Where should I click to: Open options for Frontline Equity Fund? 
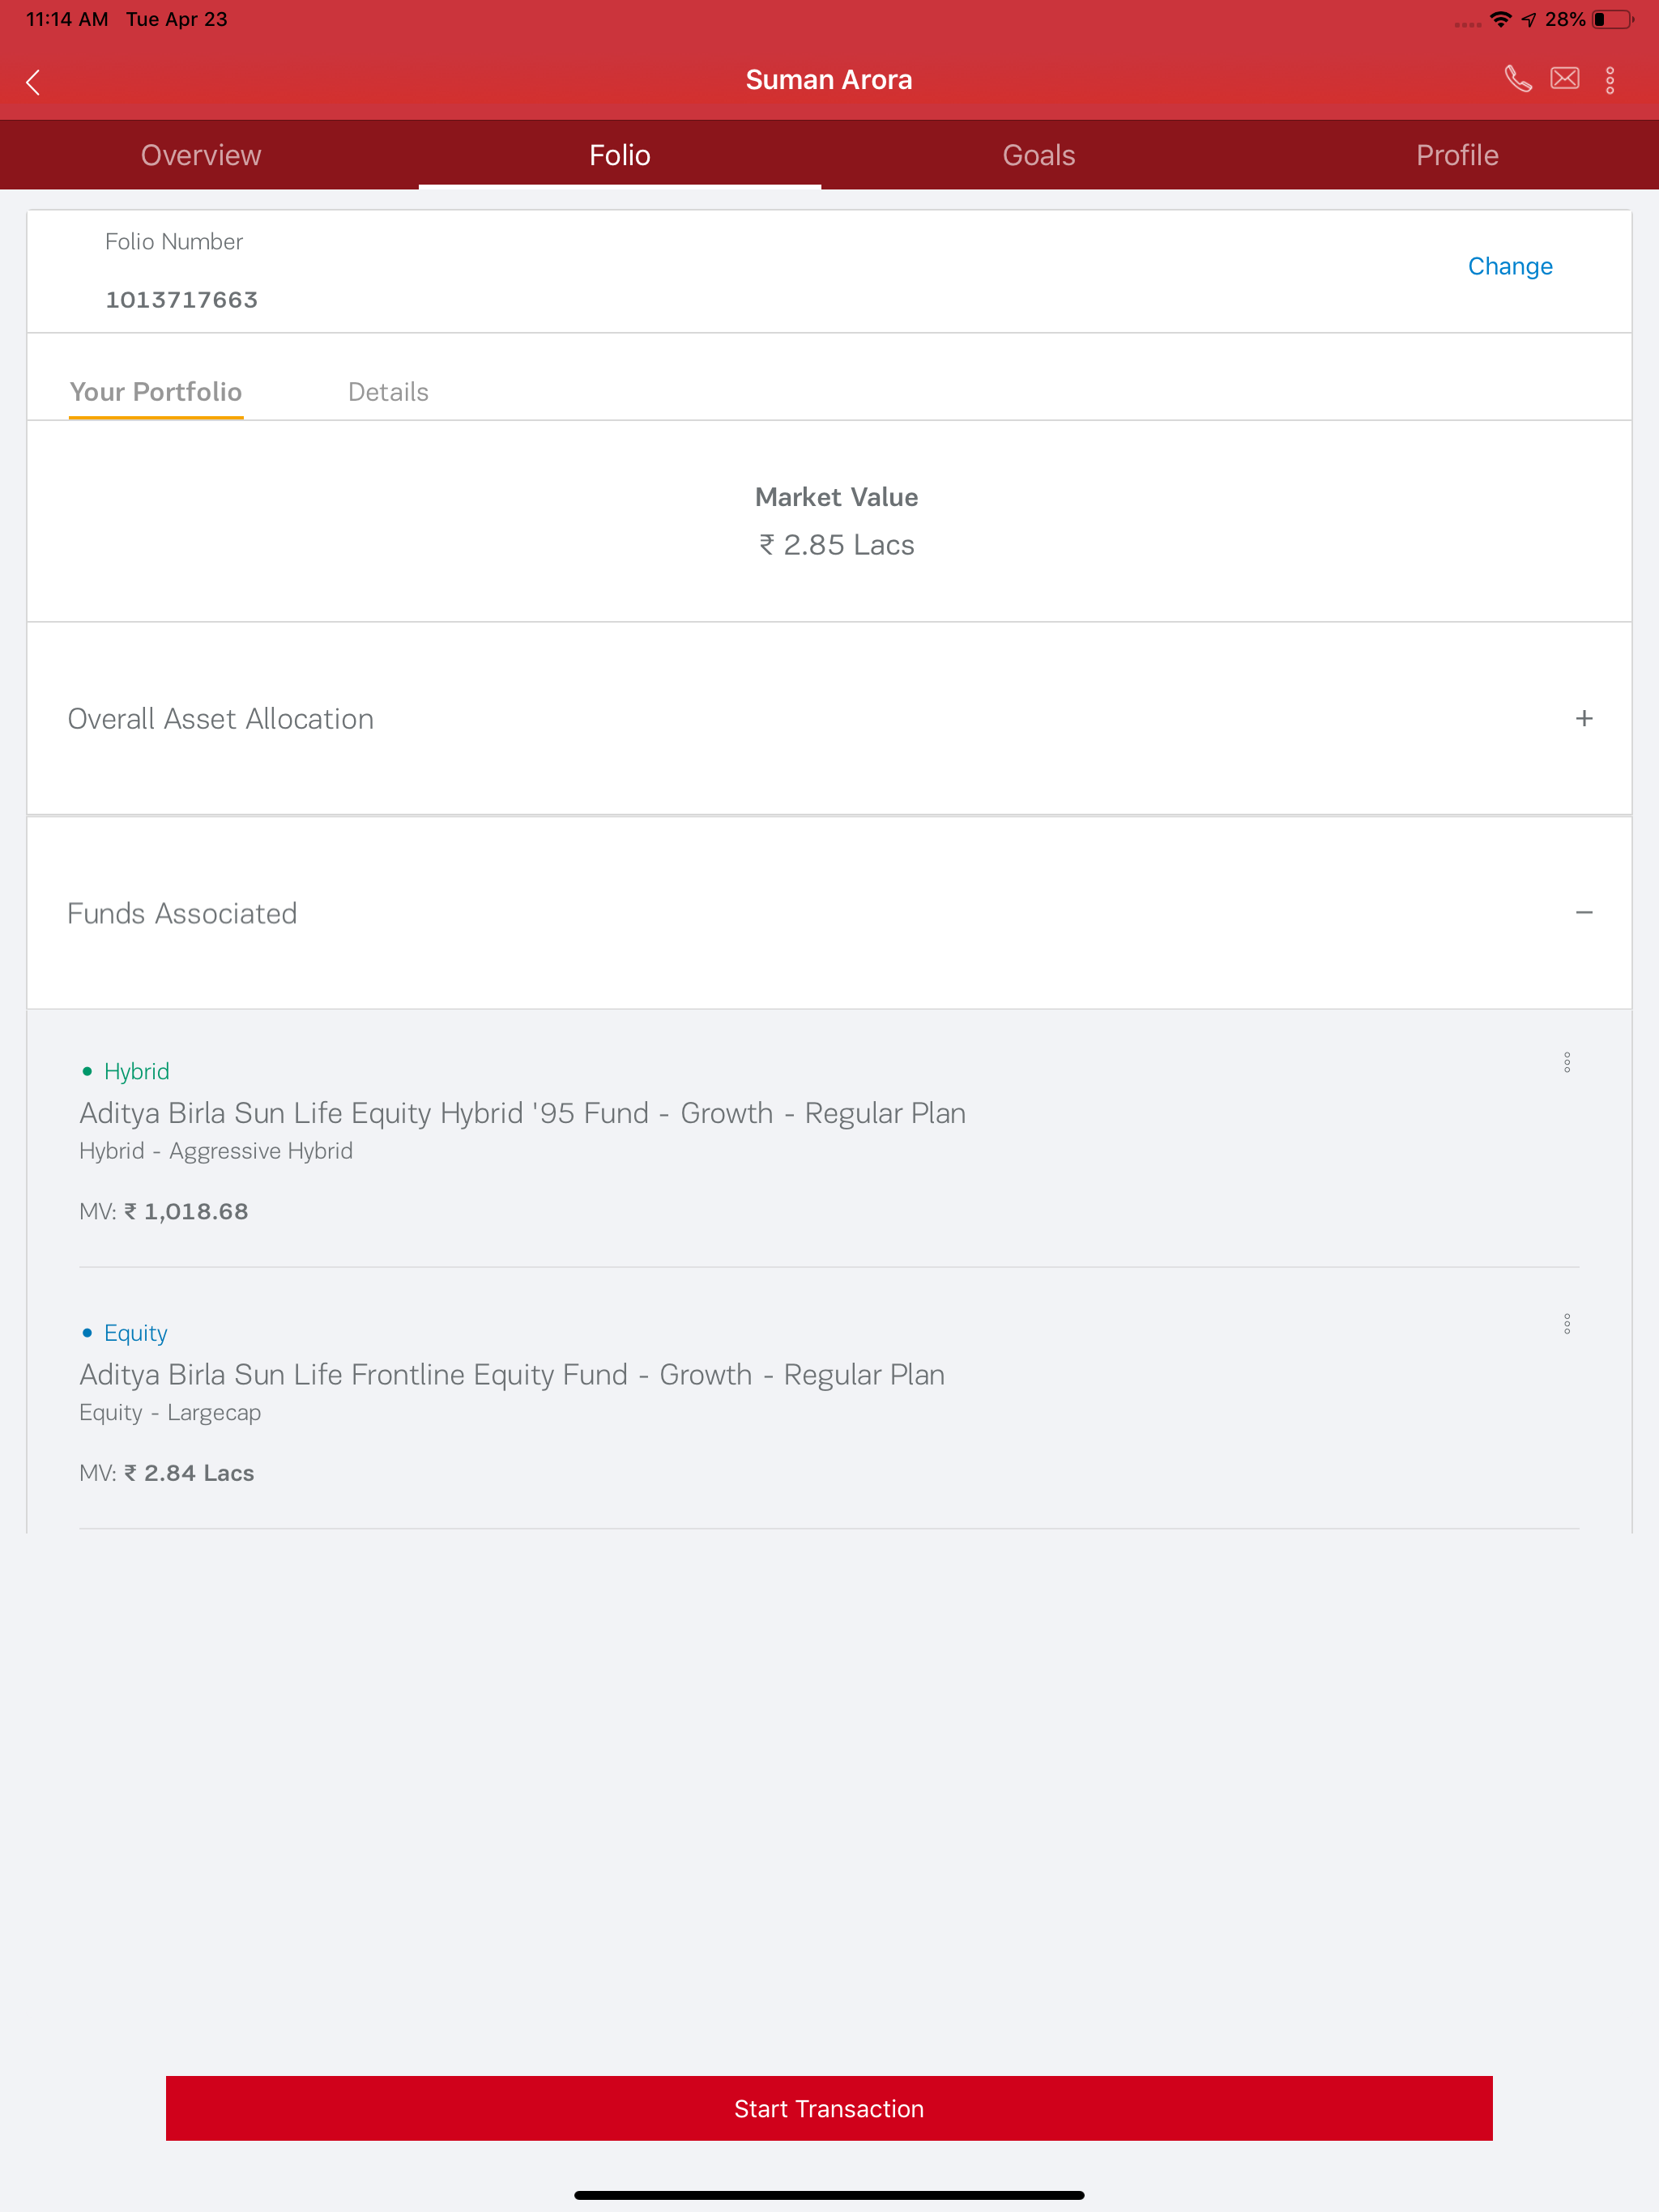click(1567, 1324)
